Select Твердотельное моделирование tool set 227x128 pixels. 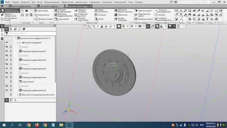[x=10, y=11]
